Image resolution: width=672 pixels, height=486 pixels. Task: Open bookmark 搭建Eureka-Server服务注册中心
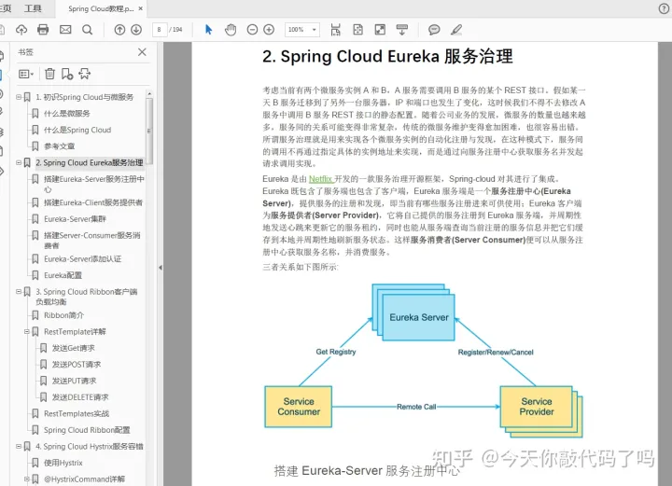tap(94, 184)
